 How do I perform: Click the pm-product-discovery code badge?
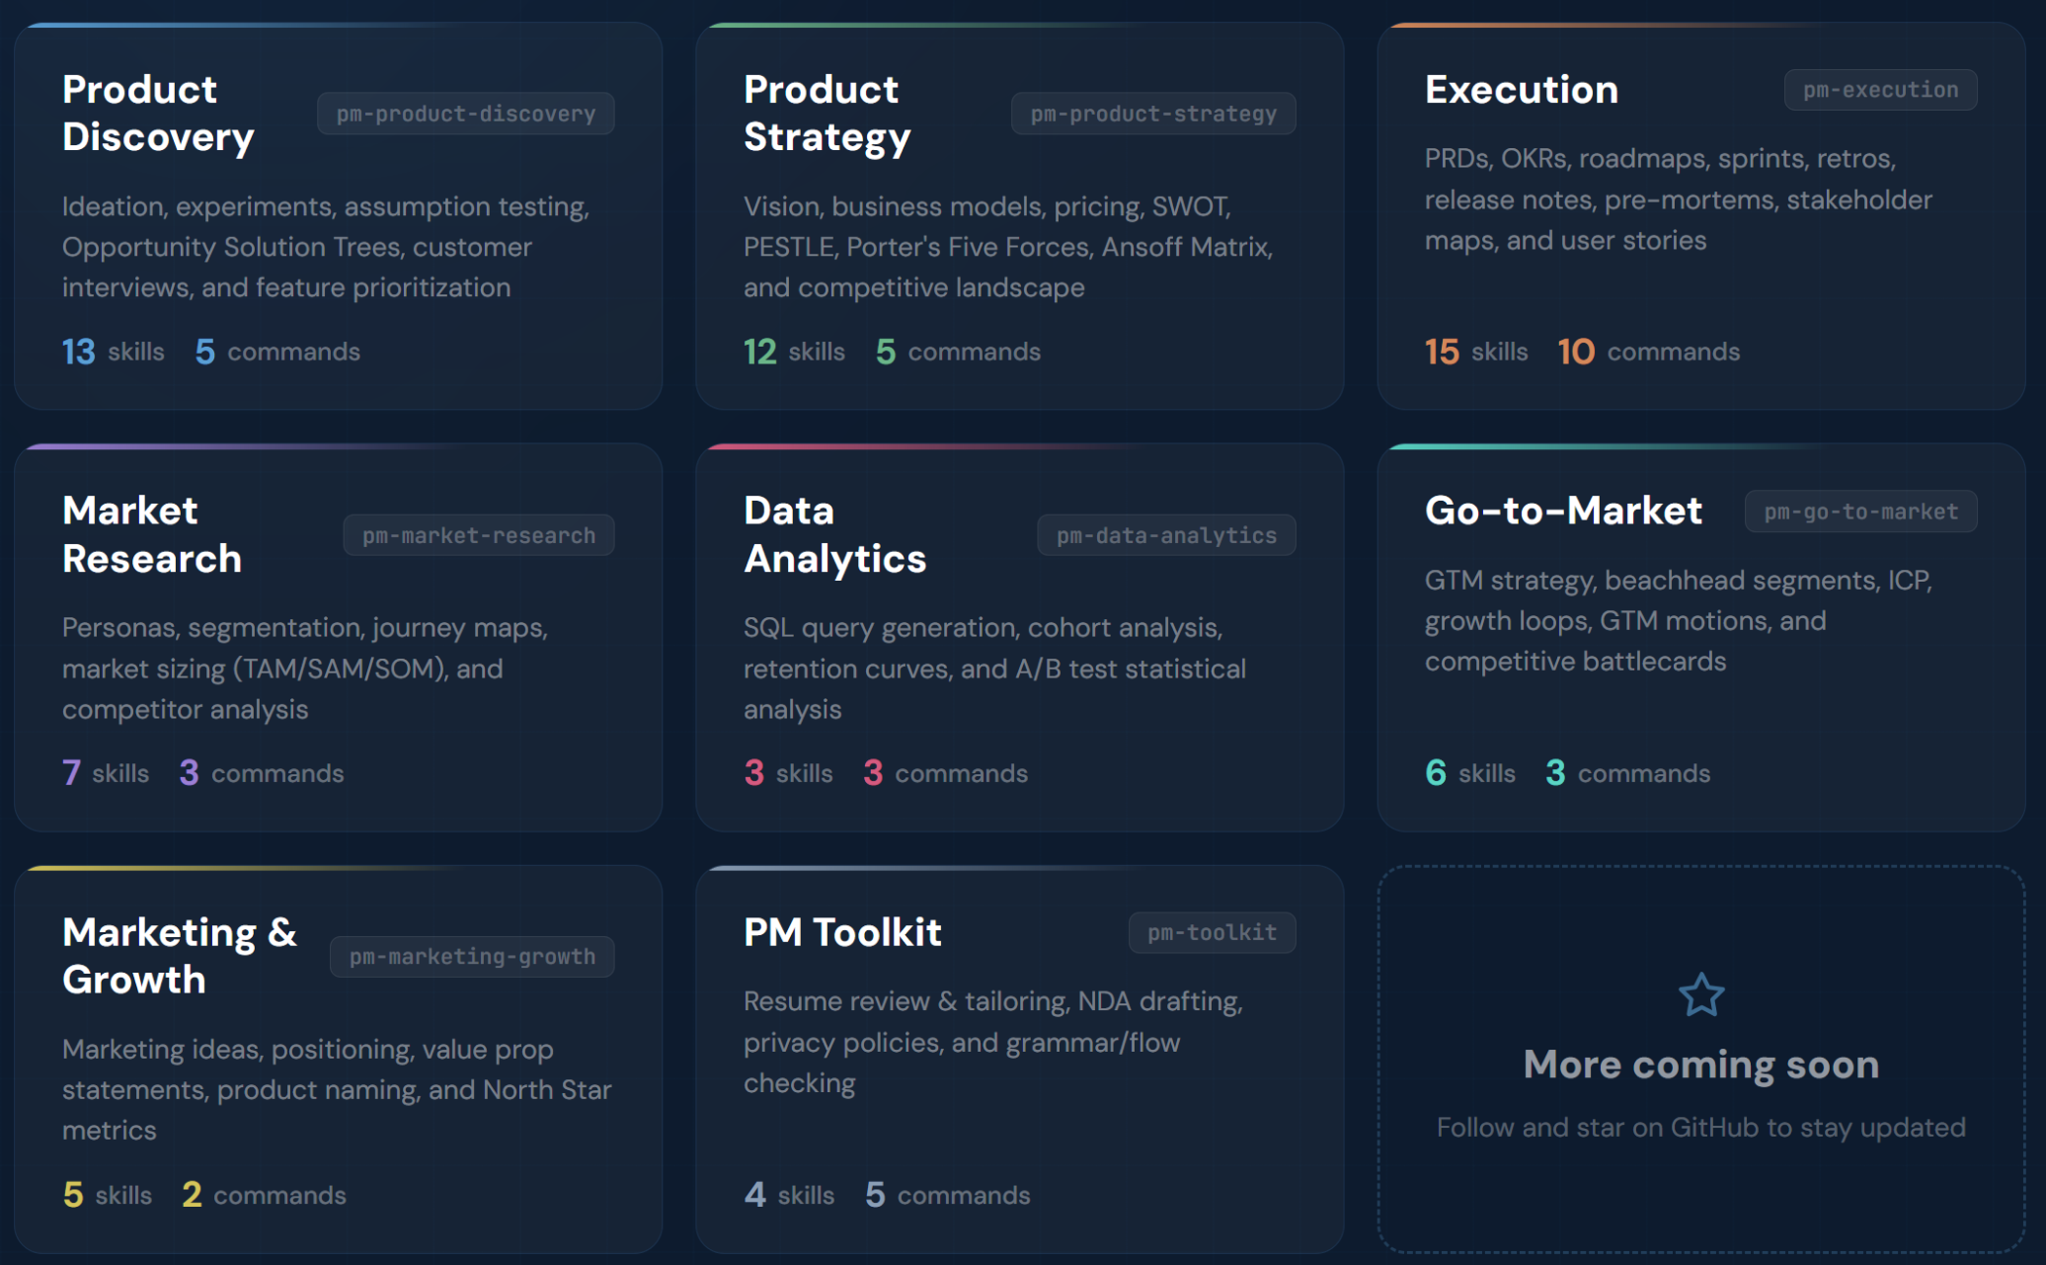point(465,114)
